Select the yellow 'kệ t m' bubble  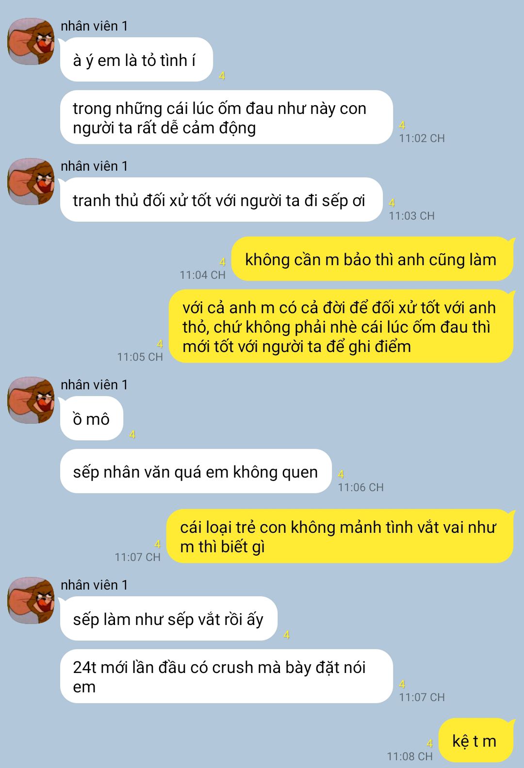(x=475, y=741)
